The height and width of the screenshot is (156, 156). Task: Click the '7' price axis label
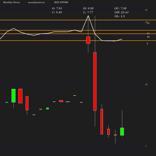point(146,146)
